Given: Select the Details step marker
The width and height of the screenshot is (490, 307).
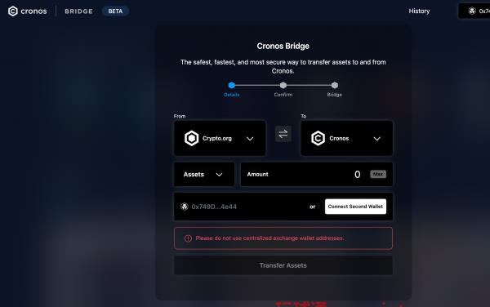Looking at the screenshot, I should point(232,85).
